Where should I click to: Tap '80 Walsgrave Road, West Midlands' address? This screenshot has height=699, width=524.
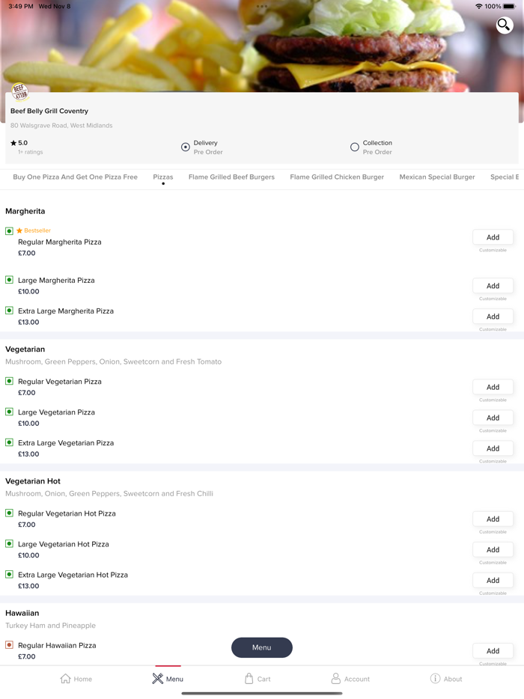pyautogui.click(x=61, y=126)
